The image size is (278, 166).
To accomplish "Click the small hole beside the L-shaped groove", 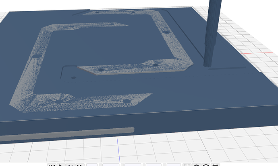I will tap(73, 77).
